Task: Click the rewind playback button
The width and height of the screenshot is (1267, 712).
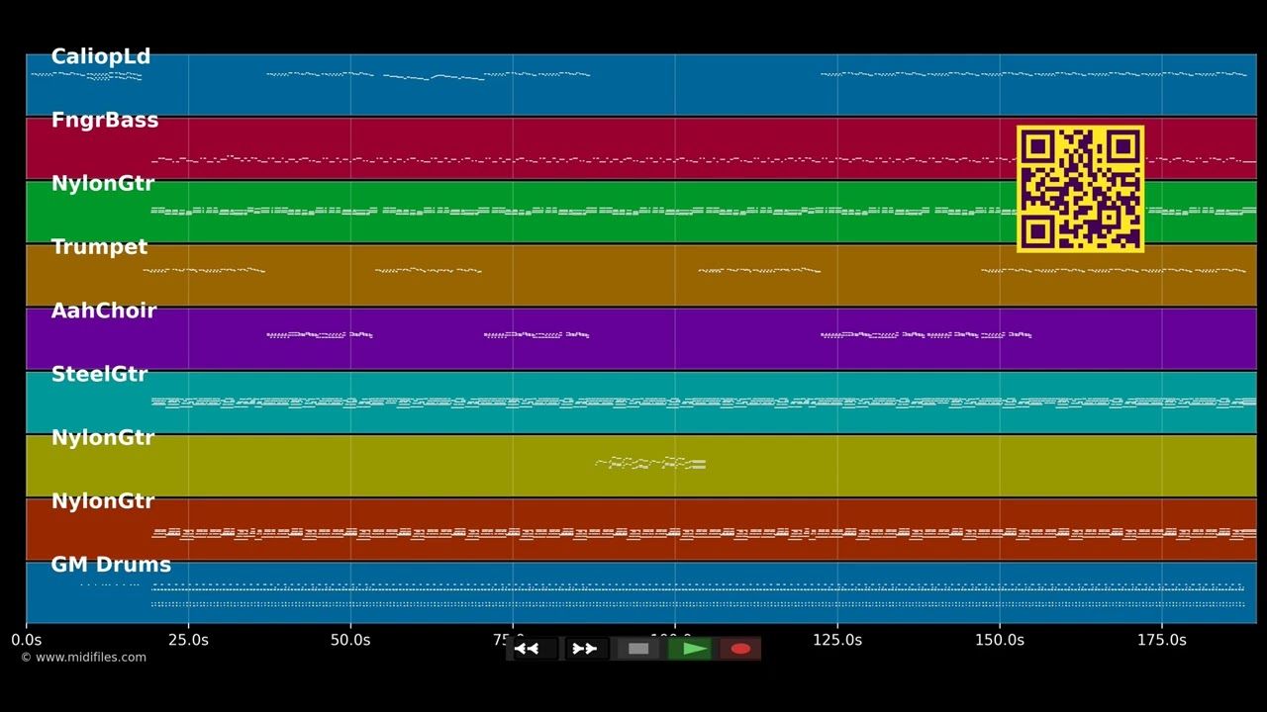Action: coord(534,649)
